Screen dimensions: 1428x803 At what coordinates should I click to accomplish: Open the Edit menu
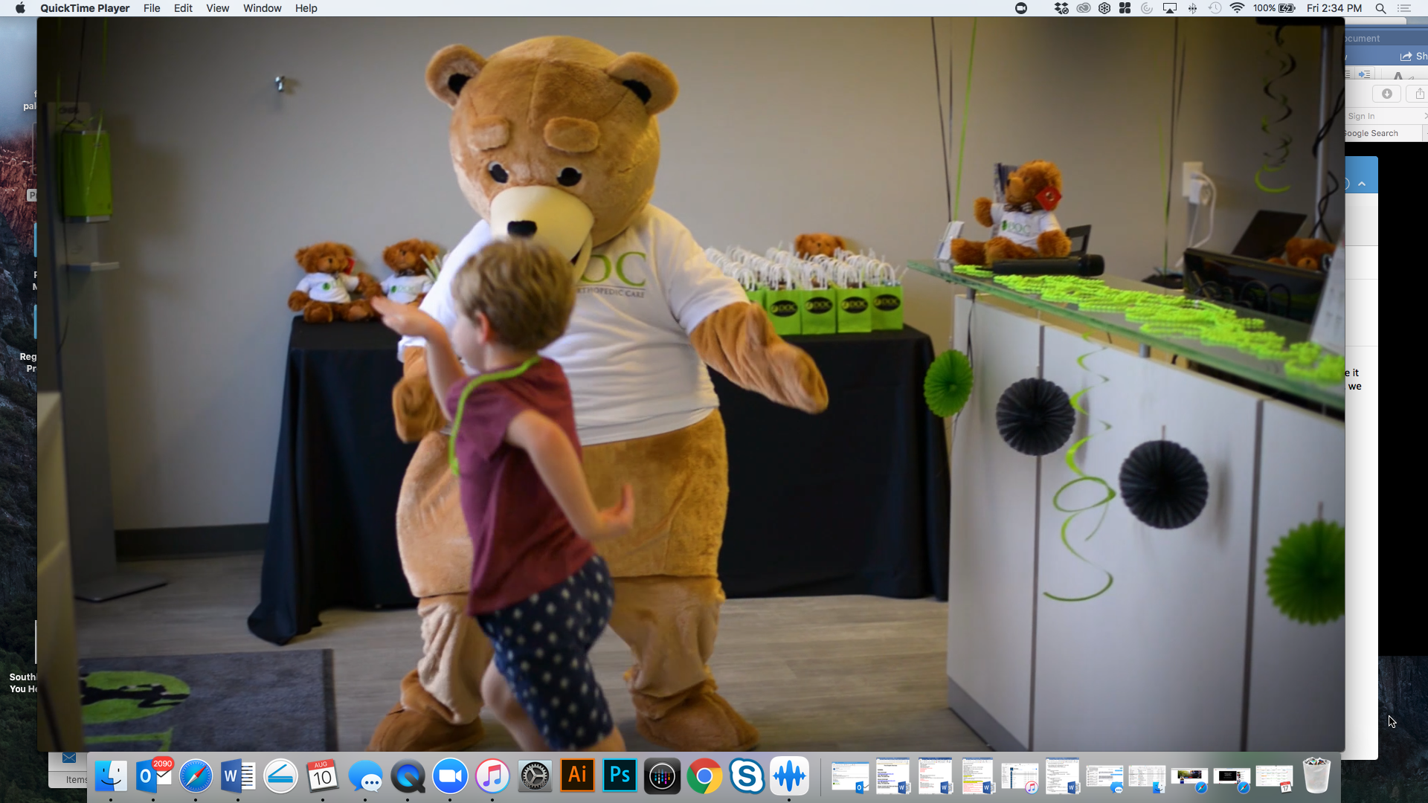[183, 8]
